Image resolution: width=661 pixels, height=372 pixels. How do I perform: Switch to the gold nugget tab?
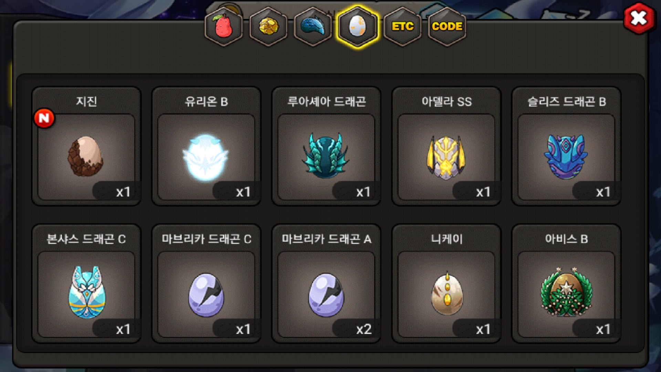(x=269, y=27)
